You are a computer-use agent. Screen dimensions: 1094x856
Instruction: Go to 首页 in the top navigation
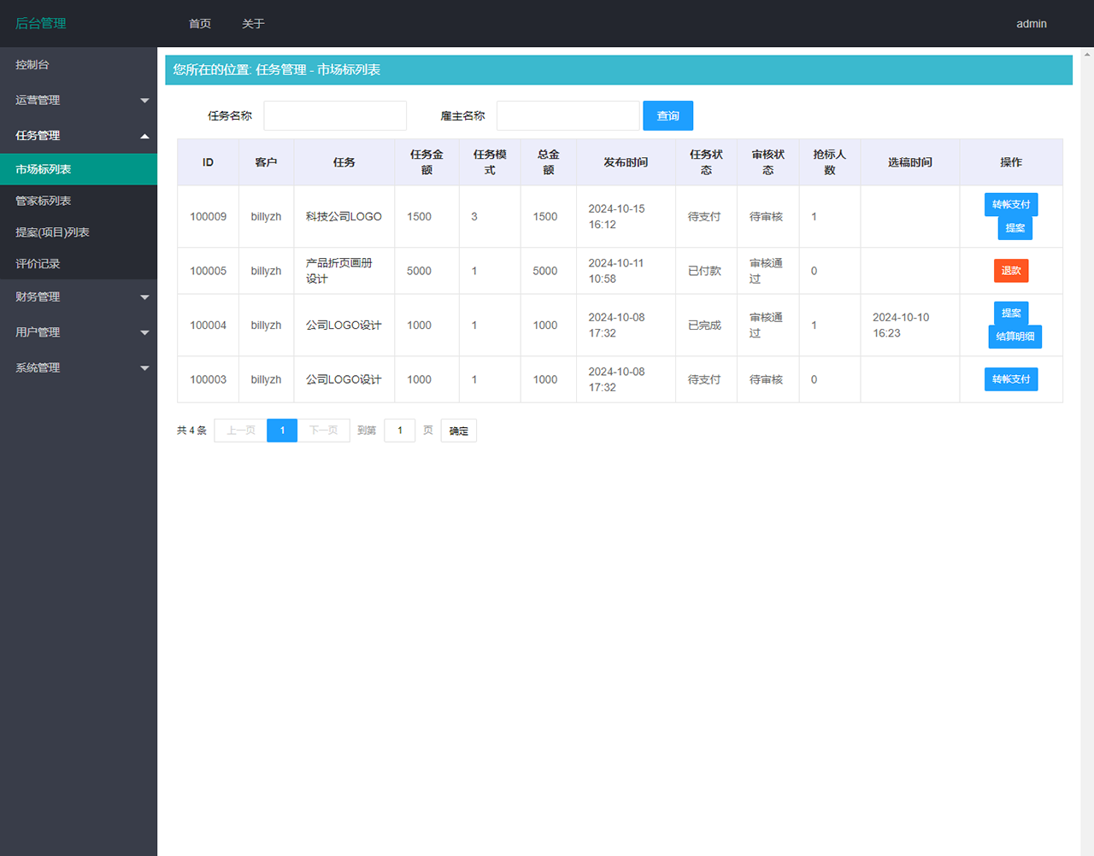200,24
